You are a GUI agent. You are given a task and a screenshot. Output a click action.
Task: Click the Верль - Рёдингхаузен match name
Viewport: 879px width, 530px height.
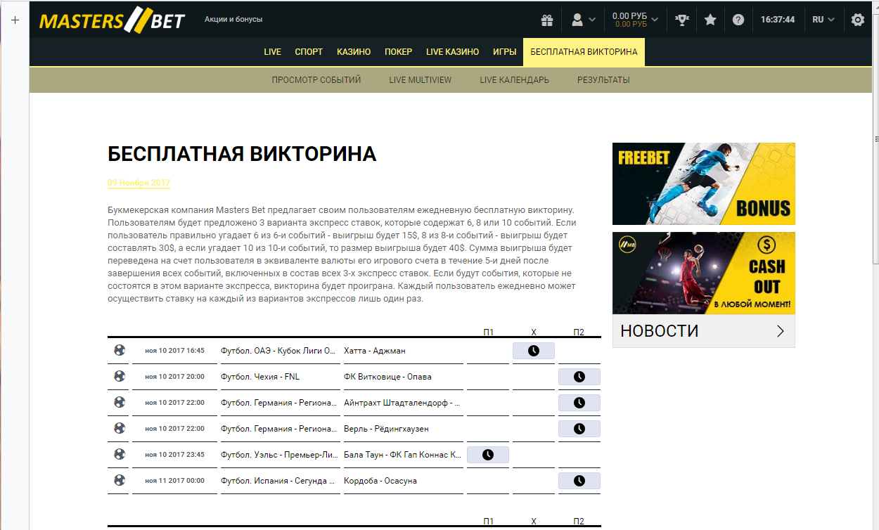[x=386, y=429]
